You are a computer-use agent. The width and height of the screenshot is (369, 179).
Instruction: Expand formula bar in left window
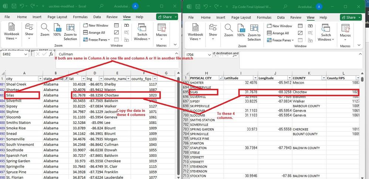point(176,54)
